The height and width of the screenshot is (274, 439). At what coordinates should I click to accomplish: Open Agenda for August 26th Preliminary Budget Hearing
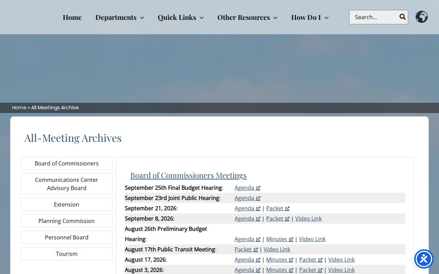coord(247,239)
